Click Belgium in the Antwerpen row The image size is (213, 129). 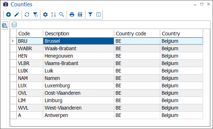coord(181,115)
